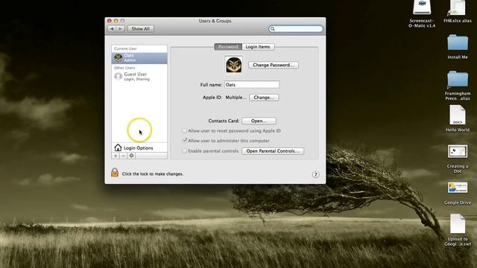Click the Multiple... Apple ID text
Viewport: 477px width, 268px height.
(x=236, y=98)
